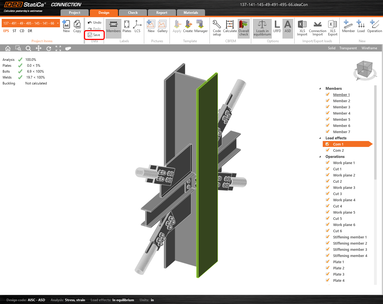Open the Code setup tool
Screen dimensions: 383x304
pyautogui.click(x=217, y=28)
